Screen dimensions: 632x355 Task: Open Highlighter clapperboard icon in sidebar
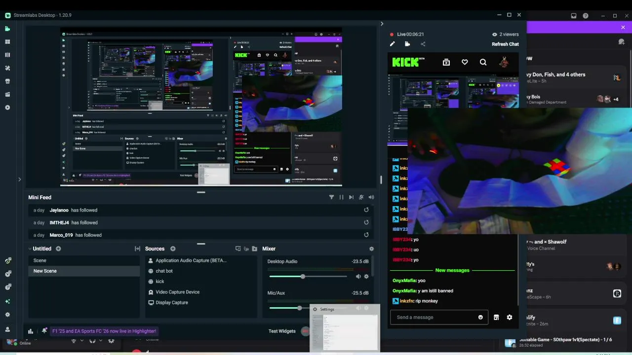[x=7, y=94]
